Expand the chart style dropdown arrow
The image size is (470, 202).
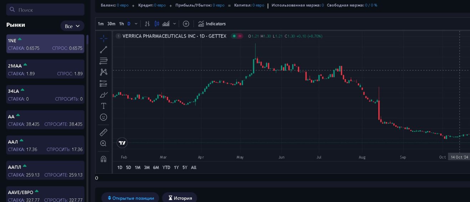click(x=174, y=24)
